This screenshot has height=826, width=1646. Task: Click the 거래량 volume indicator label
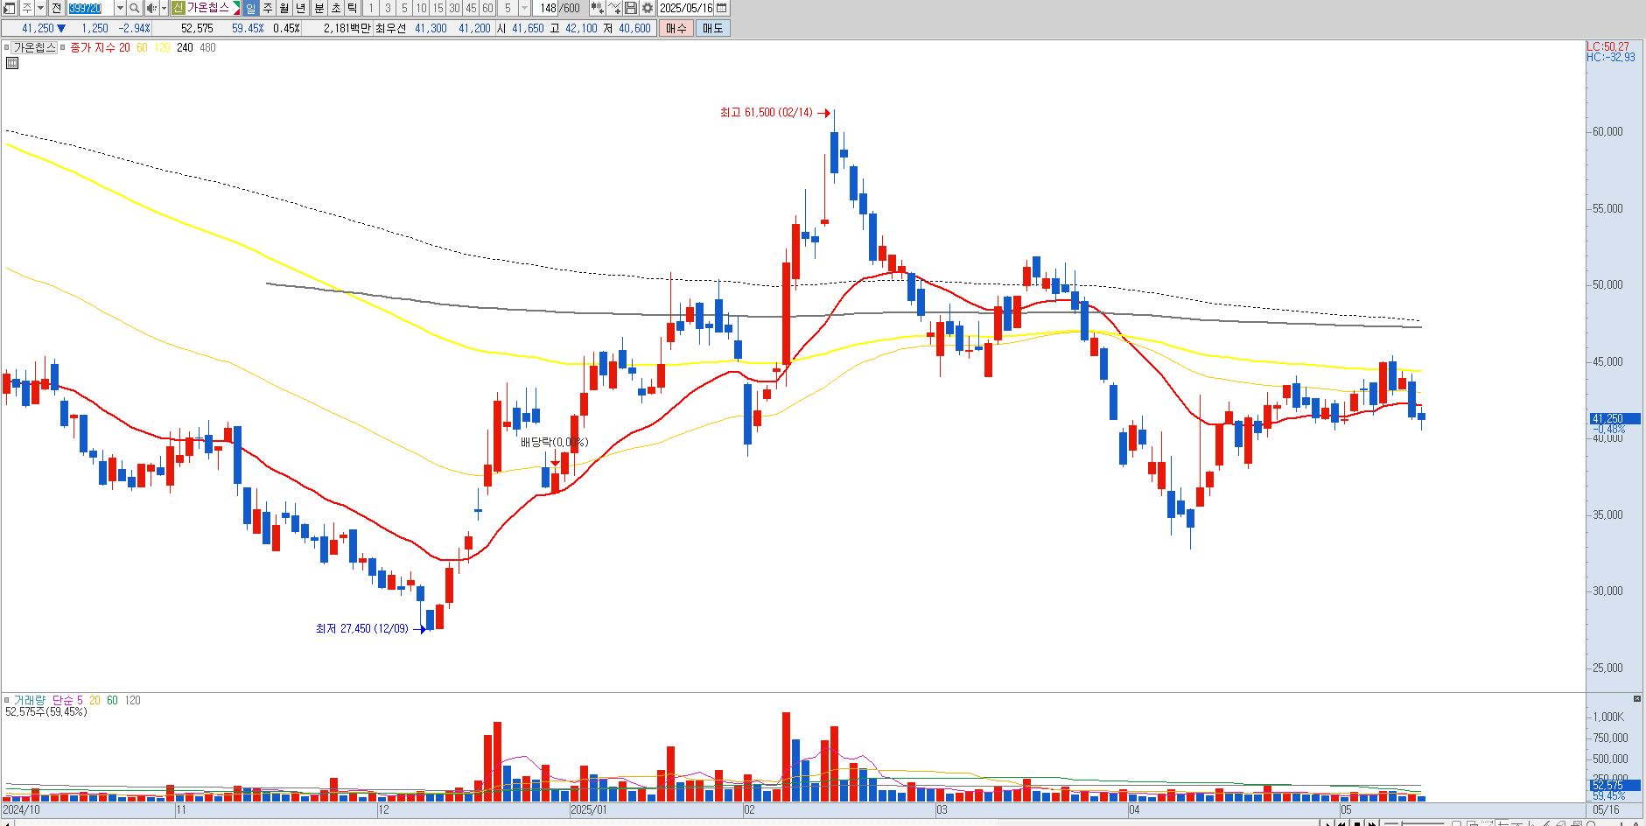click(x=28, y=700)
